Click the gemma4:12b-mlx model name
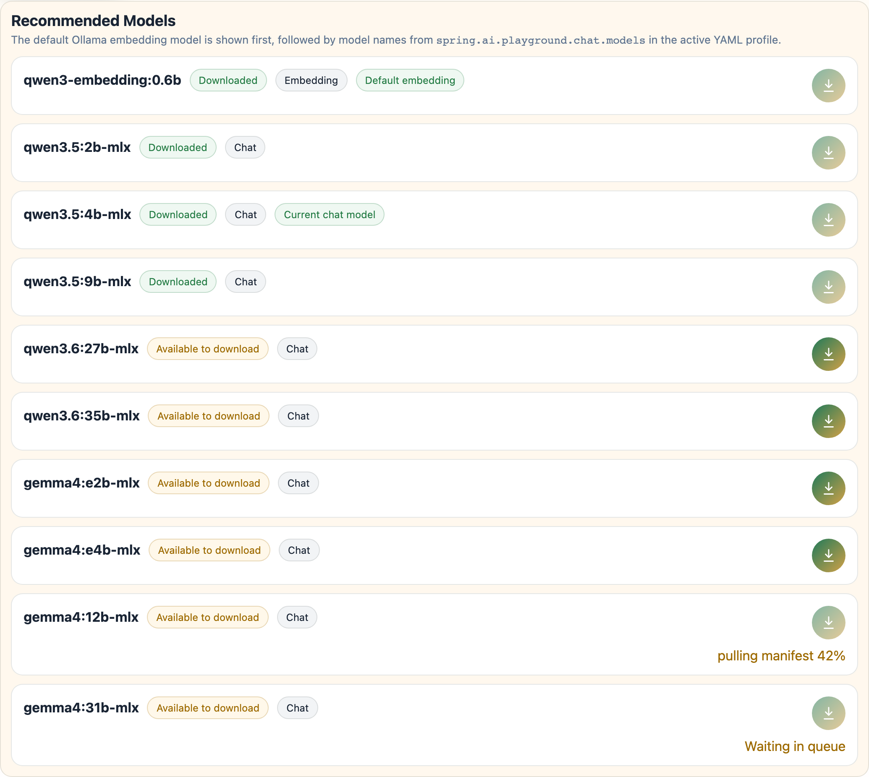 (x=81, y=617)
